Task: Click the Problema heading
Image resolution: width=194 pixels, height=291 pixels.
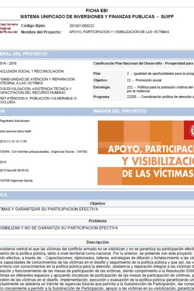Action: 97,221
